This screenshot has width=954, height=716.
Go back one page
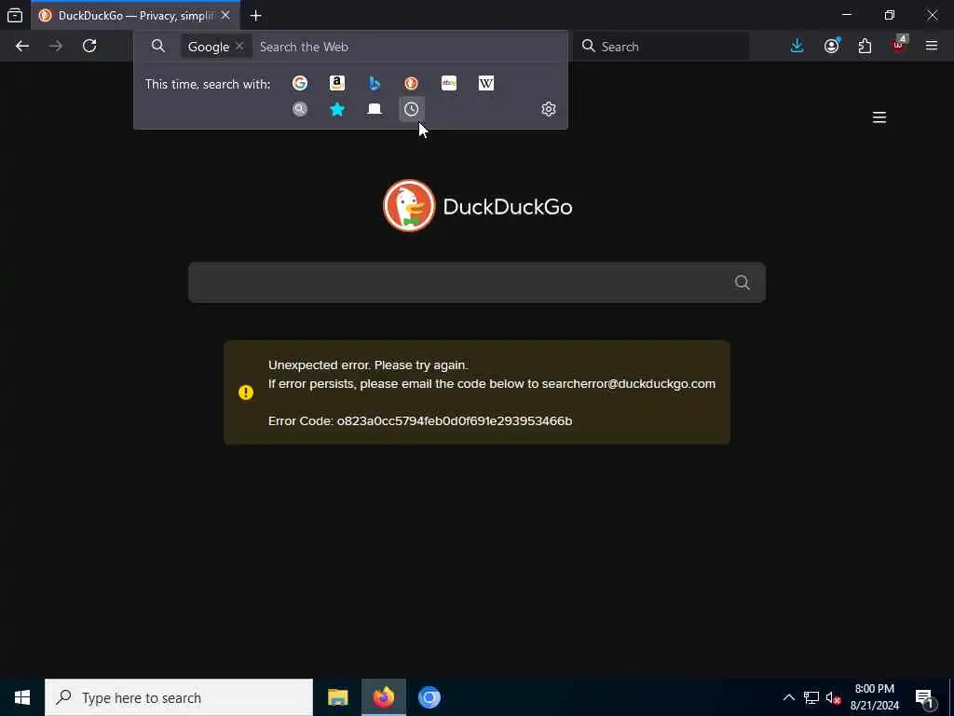point(22,47)
